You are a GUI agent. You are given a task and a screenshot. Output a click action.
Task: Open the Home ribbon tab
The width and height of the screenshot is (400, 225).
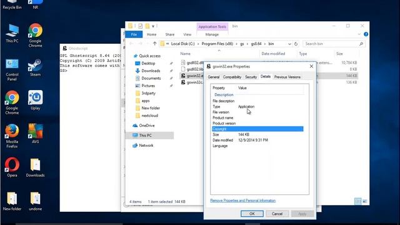click(151, 34)
